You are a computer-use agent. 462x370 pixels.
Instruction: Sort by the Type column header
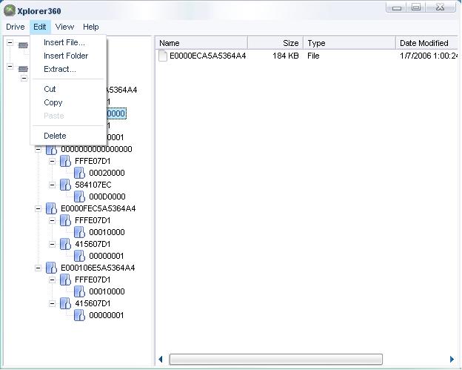pos(349,43)
